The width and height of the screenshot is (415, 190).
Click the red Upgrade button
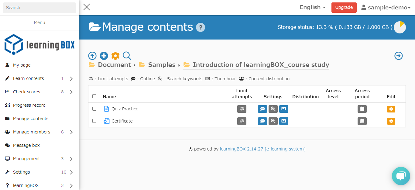click(x=344, y=8)
